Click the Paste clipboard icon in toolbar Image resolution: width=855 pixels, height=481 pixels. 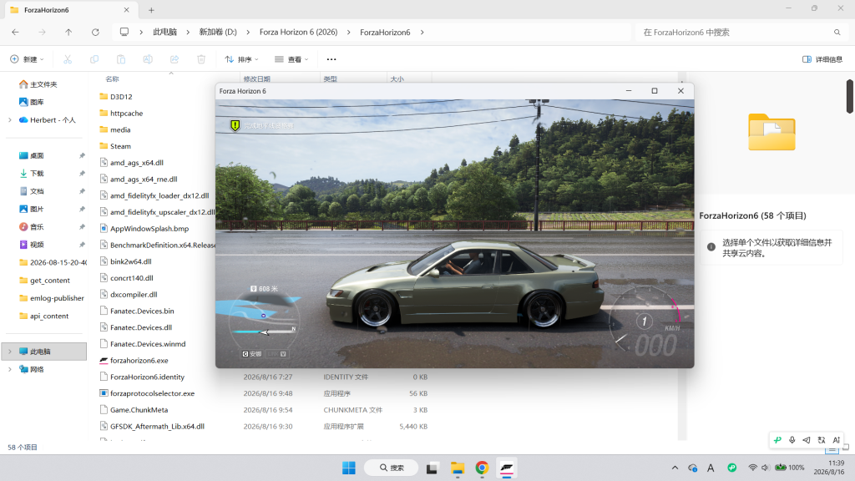point(121,59)
